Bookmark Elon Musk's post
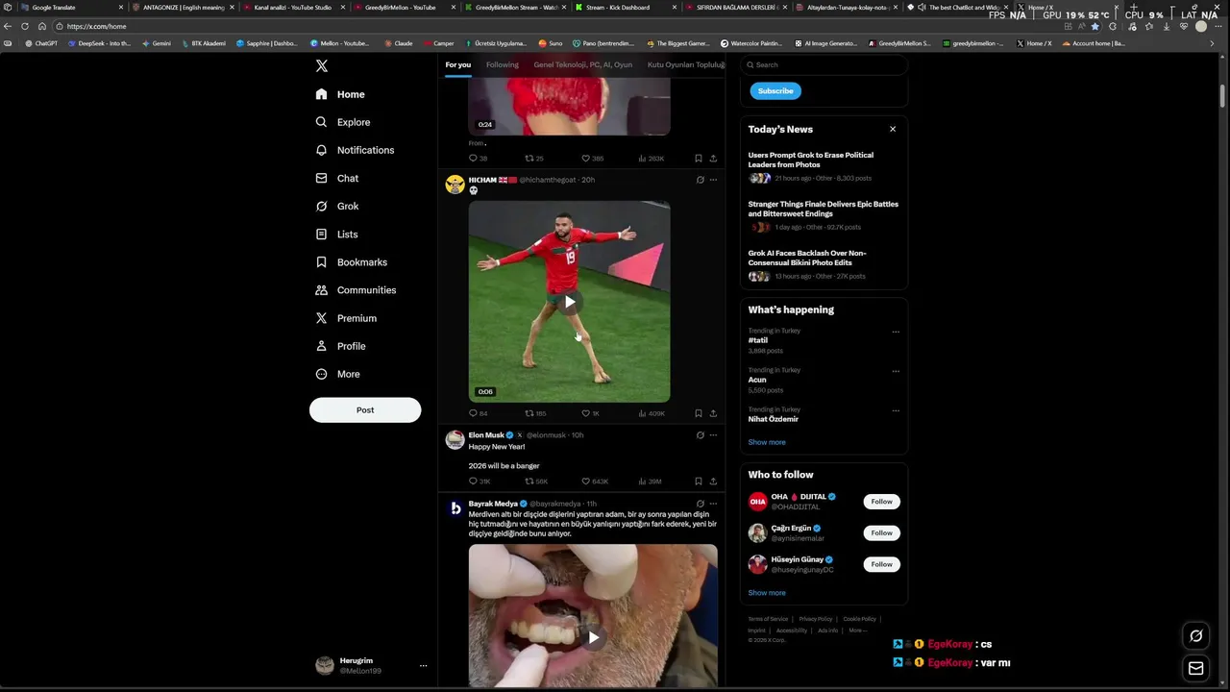Screen dimensions: 1230x692 699,482
